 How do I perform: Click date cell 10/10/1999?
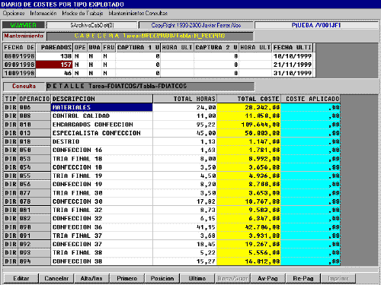point(293,56)
